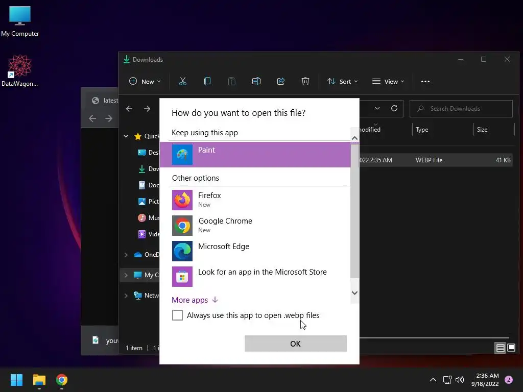Select the Downloads item in navigation pane
Viewport: 523px width, 392px height.
pyautogui.click(x=149, y=168)
